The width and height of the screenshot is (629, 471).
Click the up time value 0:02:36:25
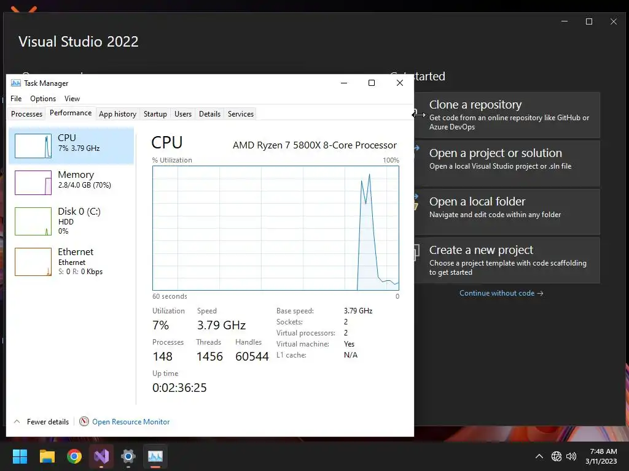[179, 388]
